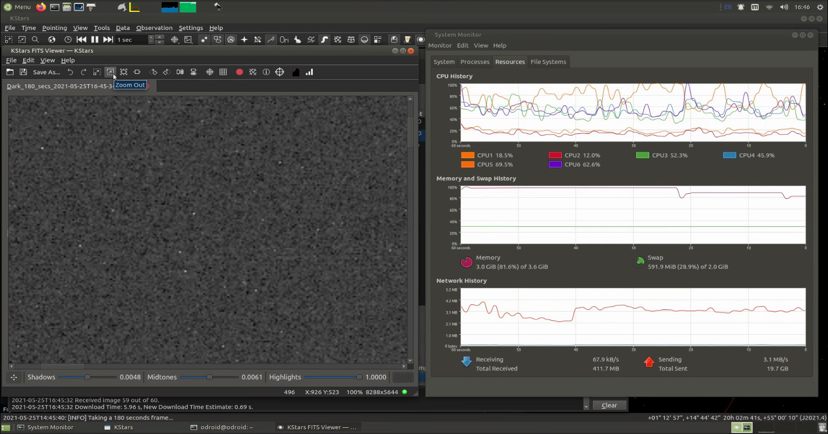The height and width of the screenshot is (434, 828).
Task: Click set time clock icon in KStars
Action: click(68, 40)
